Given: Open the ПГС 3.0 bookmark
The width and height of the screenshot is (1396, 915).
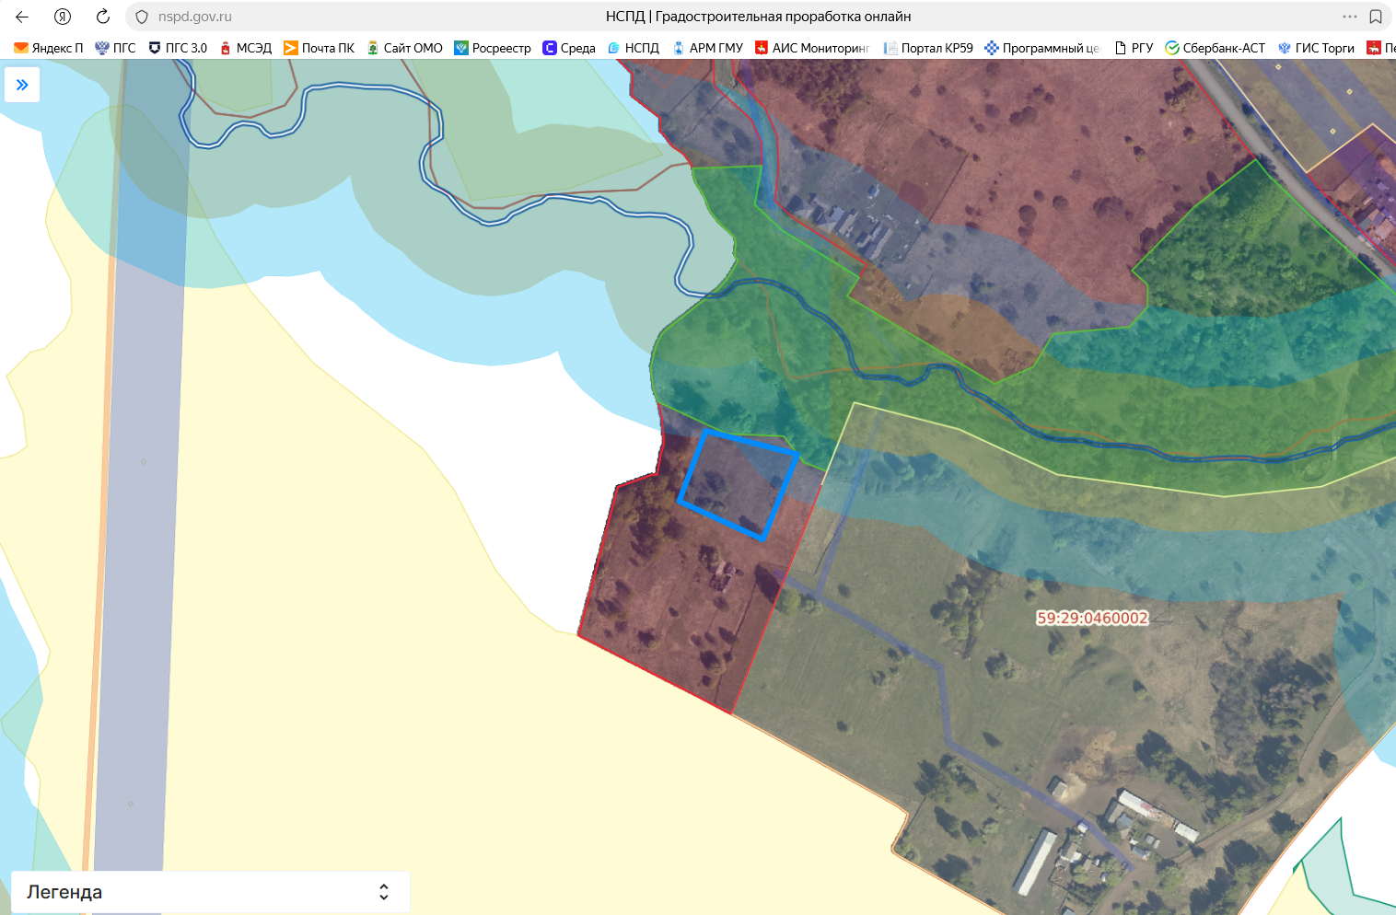Looking at the screenshot, I should [178, 48].
